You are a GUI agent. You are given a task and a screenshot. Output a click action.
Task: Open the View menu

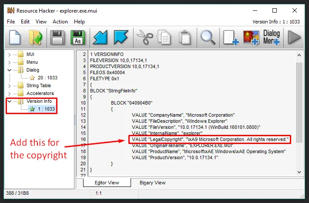(41, 22)
